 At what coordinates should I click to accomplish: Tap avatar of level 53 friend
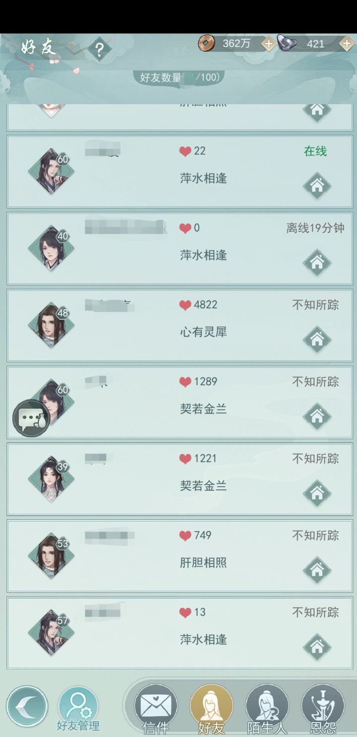click(51, 556)
